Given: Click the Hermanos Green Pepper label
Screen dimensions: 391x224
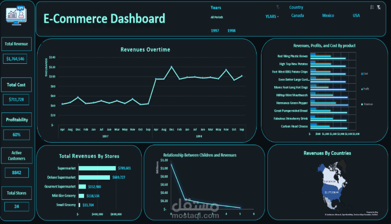Looking at the screenshot, I should click(x=292, y=103).
